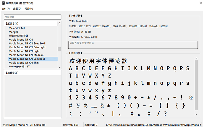Select the Mangal font in list

click(13, 32)
